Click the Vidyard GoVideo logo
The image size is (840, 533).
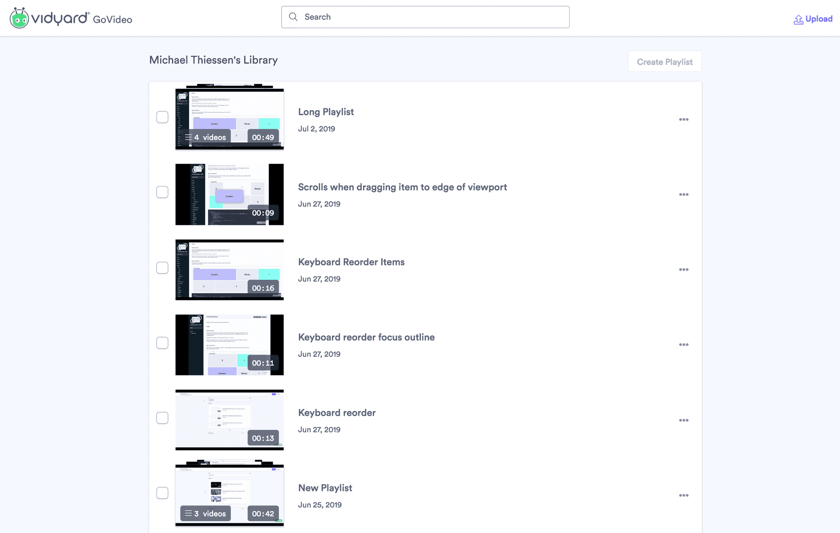(x=71, y=18)
